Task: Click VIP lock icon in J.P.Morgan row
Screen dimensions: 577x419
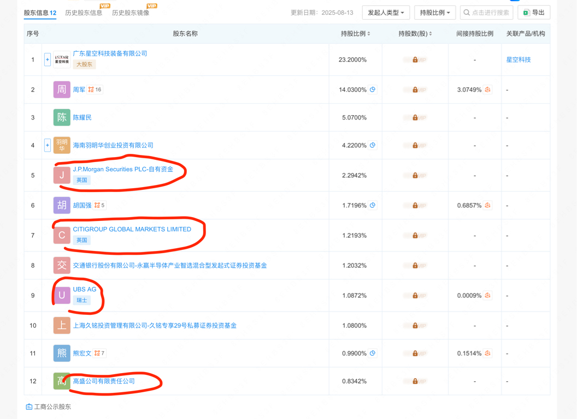Action: click(x=415, y=175)
